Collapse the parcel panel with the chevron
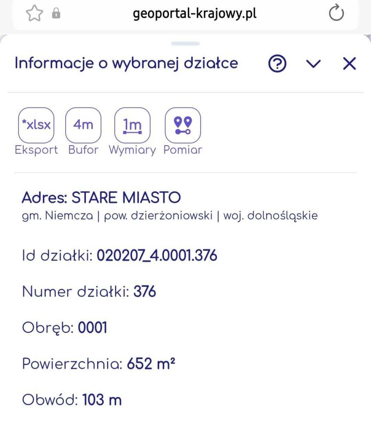This screenshot has height=421, width=371. [x=314, y=64]
